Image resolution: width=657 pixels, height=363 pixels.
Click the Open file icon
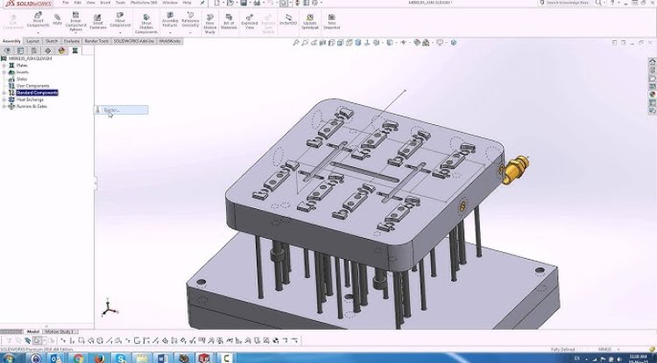pos(230,3)
